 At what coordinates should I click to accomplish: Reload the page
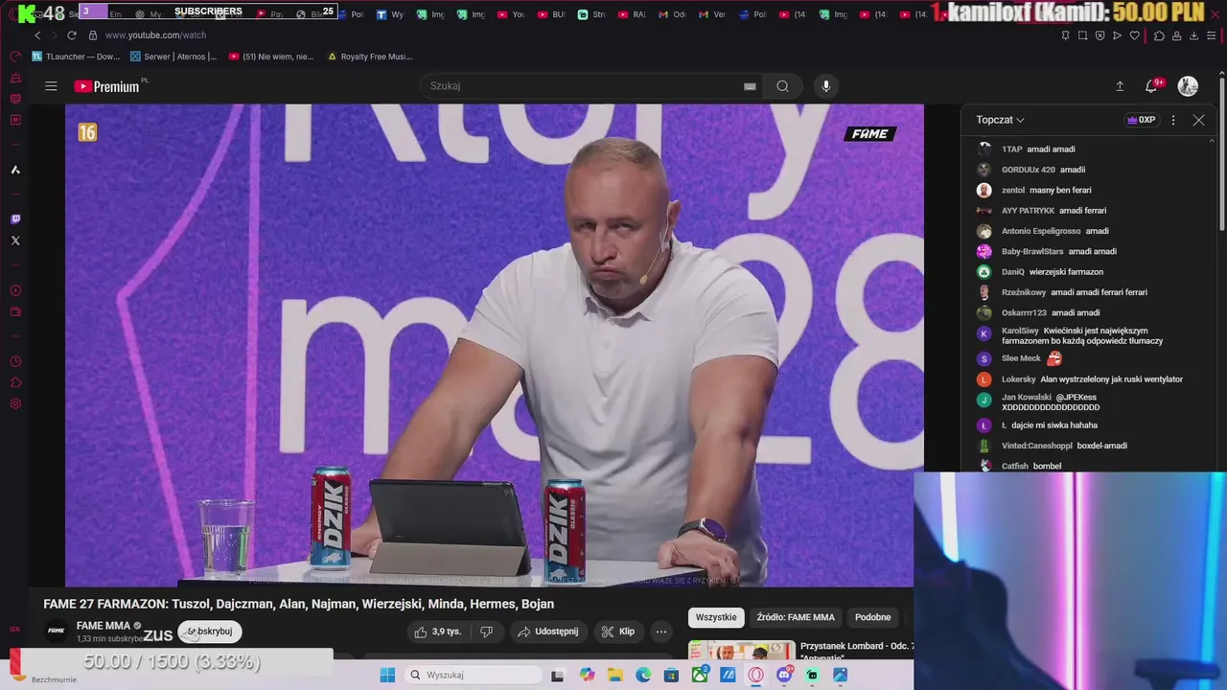point(72,35)
